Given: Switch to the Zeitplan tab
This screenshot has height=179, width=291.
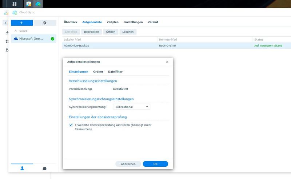Looking at the screenshot, I should 112,22.
